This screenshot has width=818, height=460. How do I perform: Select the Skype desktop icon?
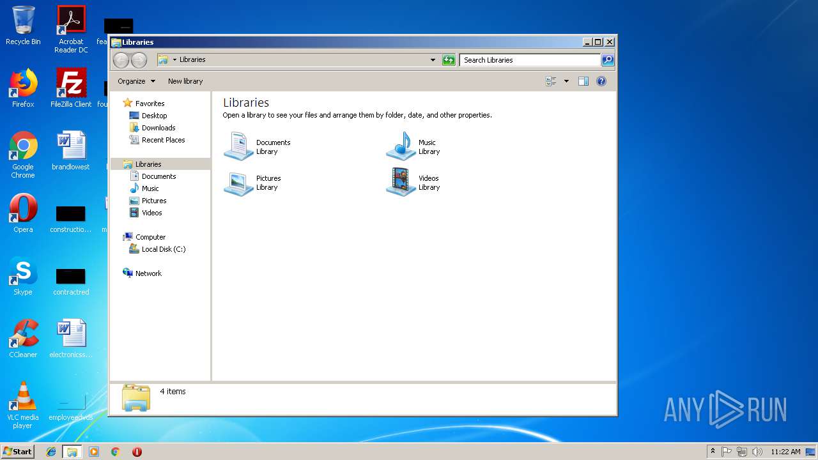[x=23, y=276]
